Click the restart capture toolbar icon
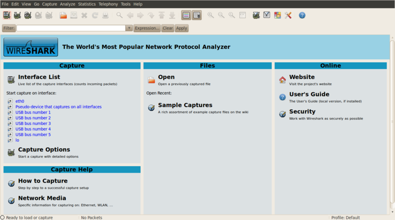 tap(49, 15)
